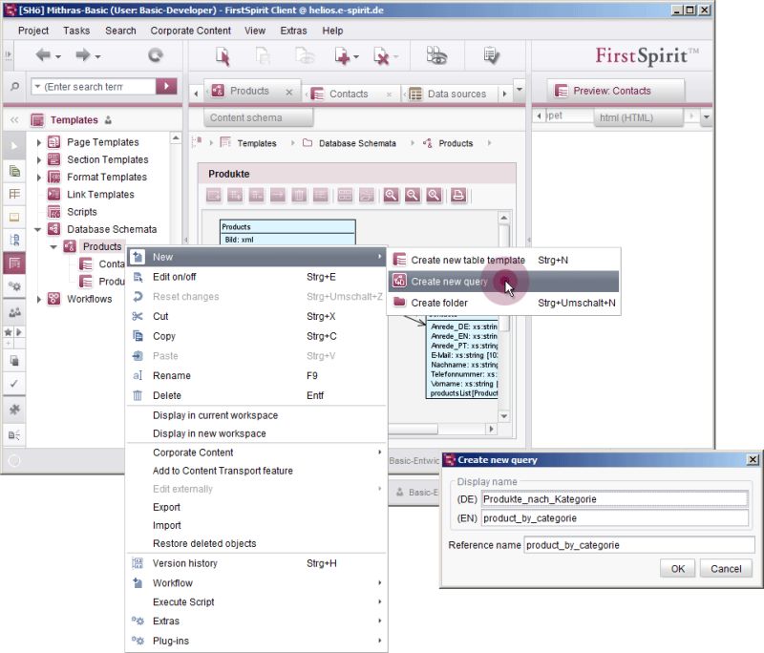Open the page store icon in left sidebar
The height and width of the screenshot is (653, 764).
[x=14, y=171]
